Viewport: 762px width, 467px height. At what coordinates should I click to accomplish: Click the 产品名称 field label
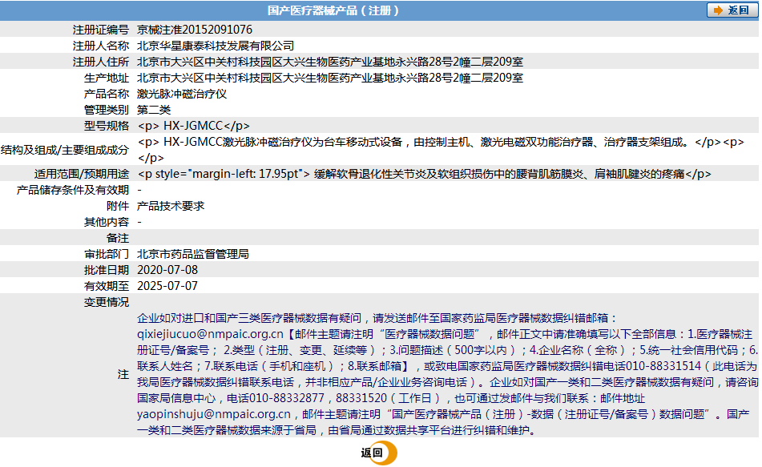click(107, 94)
